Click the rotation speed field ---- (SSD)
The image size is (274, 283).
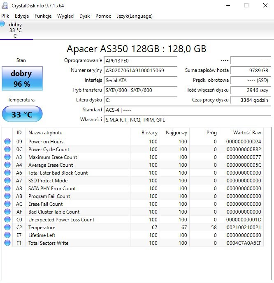tap(251, 81)
